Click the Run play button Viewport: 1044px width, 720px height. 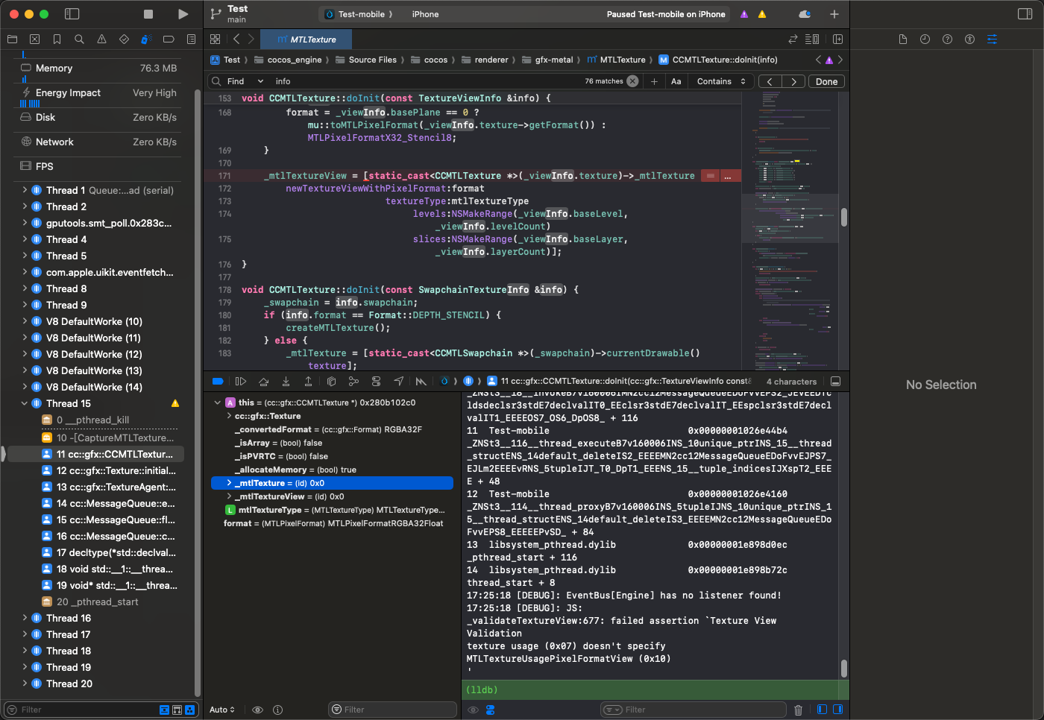coord(183,14)
